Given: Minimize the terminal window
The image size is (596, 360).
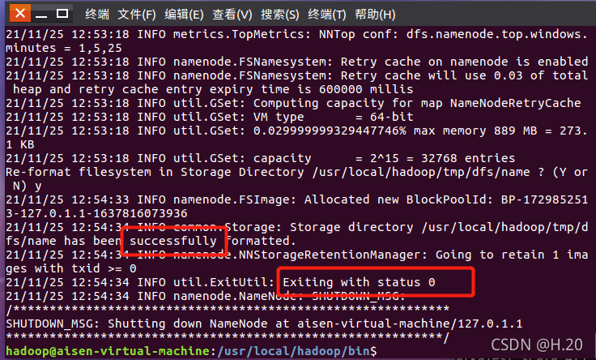Looking at the screenshot, I should pyautogui.click(x=41, y=15).
